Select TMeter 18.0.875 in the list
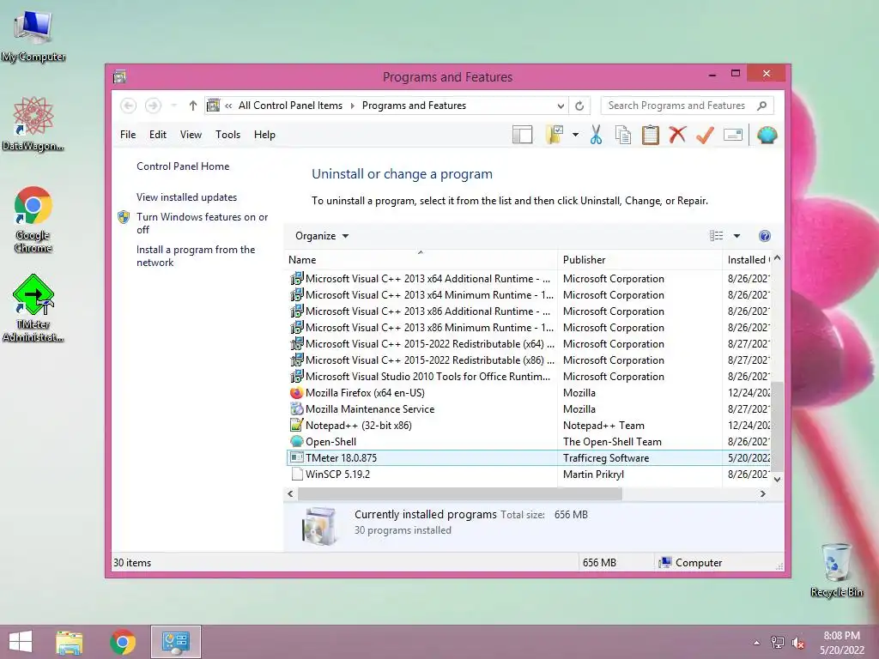Screen dimensions: 879x659 coord(528,458)
